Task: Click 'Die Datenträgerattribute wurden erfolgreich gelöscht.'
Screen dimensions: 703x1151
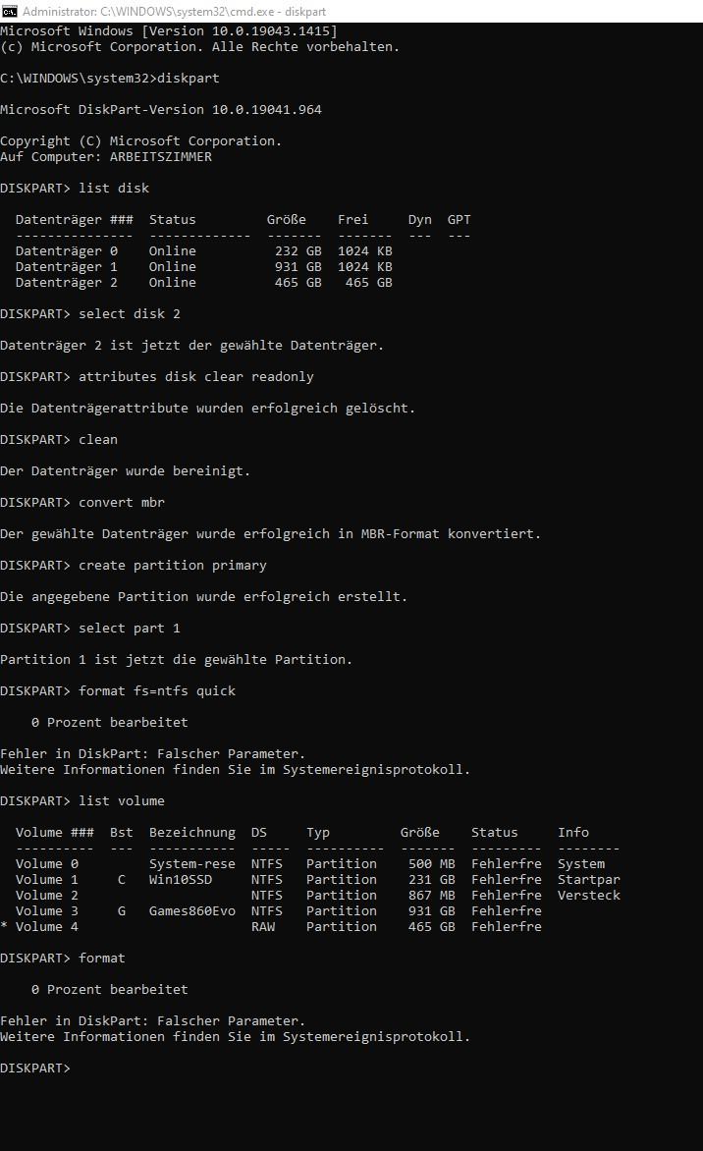Action: click(x=208, y=409)
